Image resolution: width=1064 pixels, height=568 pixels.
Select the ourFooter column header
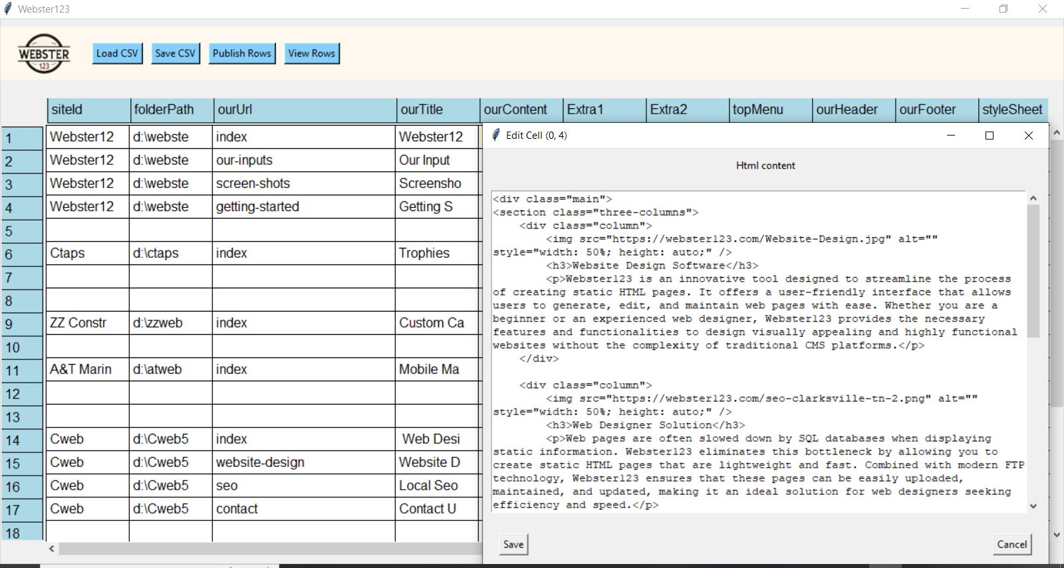[x=937, y=110]
